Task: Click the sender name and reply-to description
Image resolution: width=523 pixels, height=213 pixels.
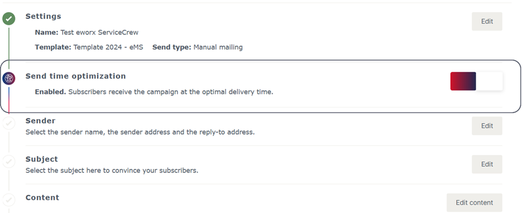Action: (140, 132)
